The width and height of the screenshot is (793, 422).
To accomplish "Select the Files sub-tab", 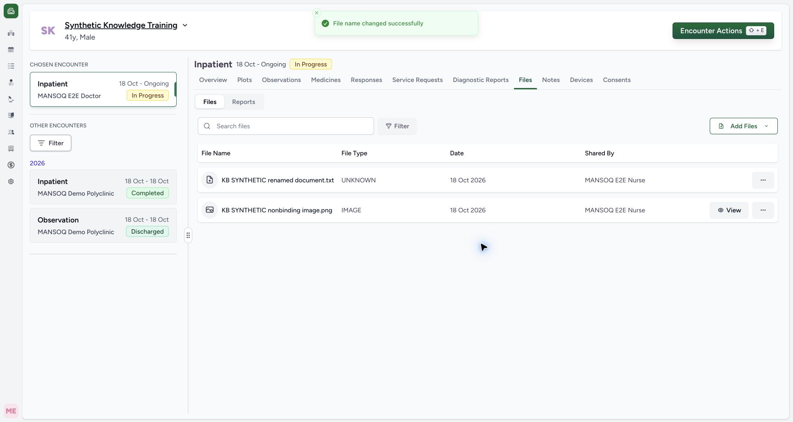I will tap(210, 102).
